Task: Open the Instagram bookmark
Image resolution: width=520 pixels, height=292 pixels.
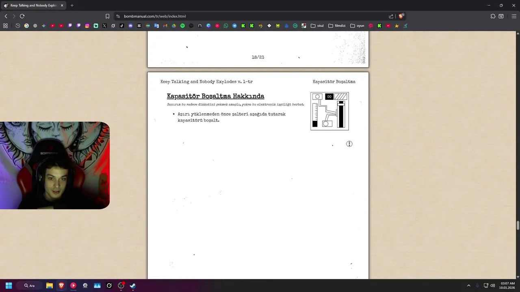Action: 87,26
